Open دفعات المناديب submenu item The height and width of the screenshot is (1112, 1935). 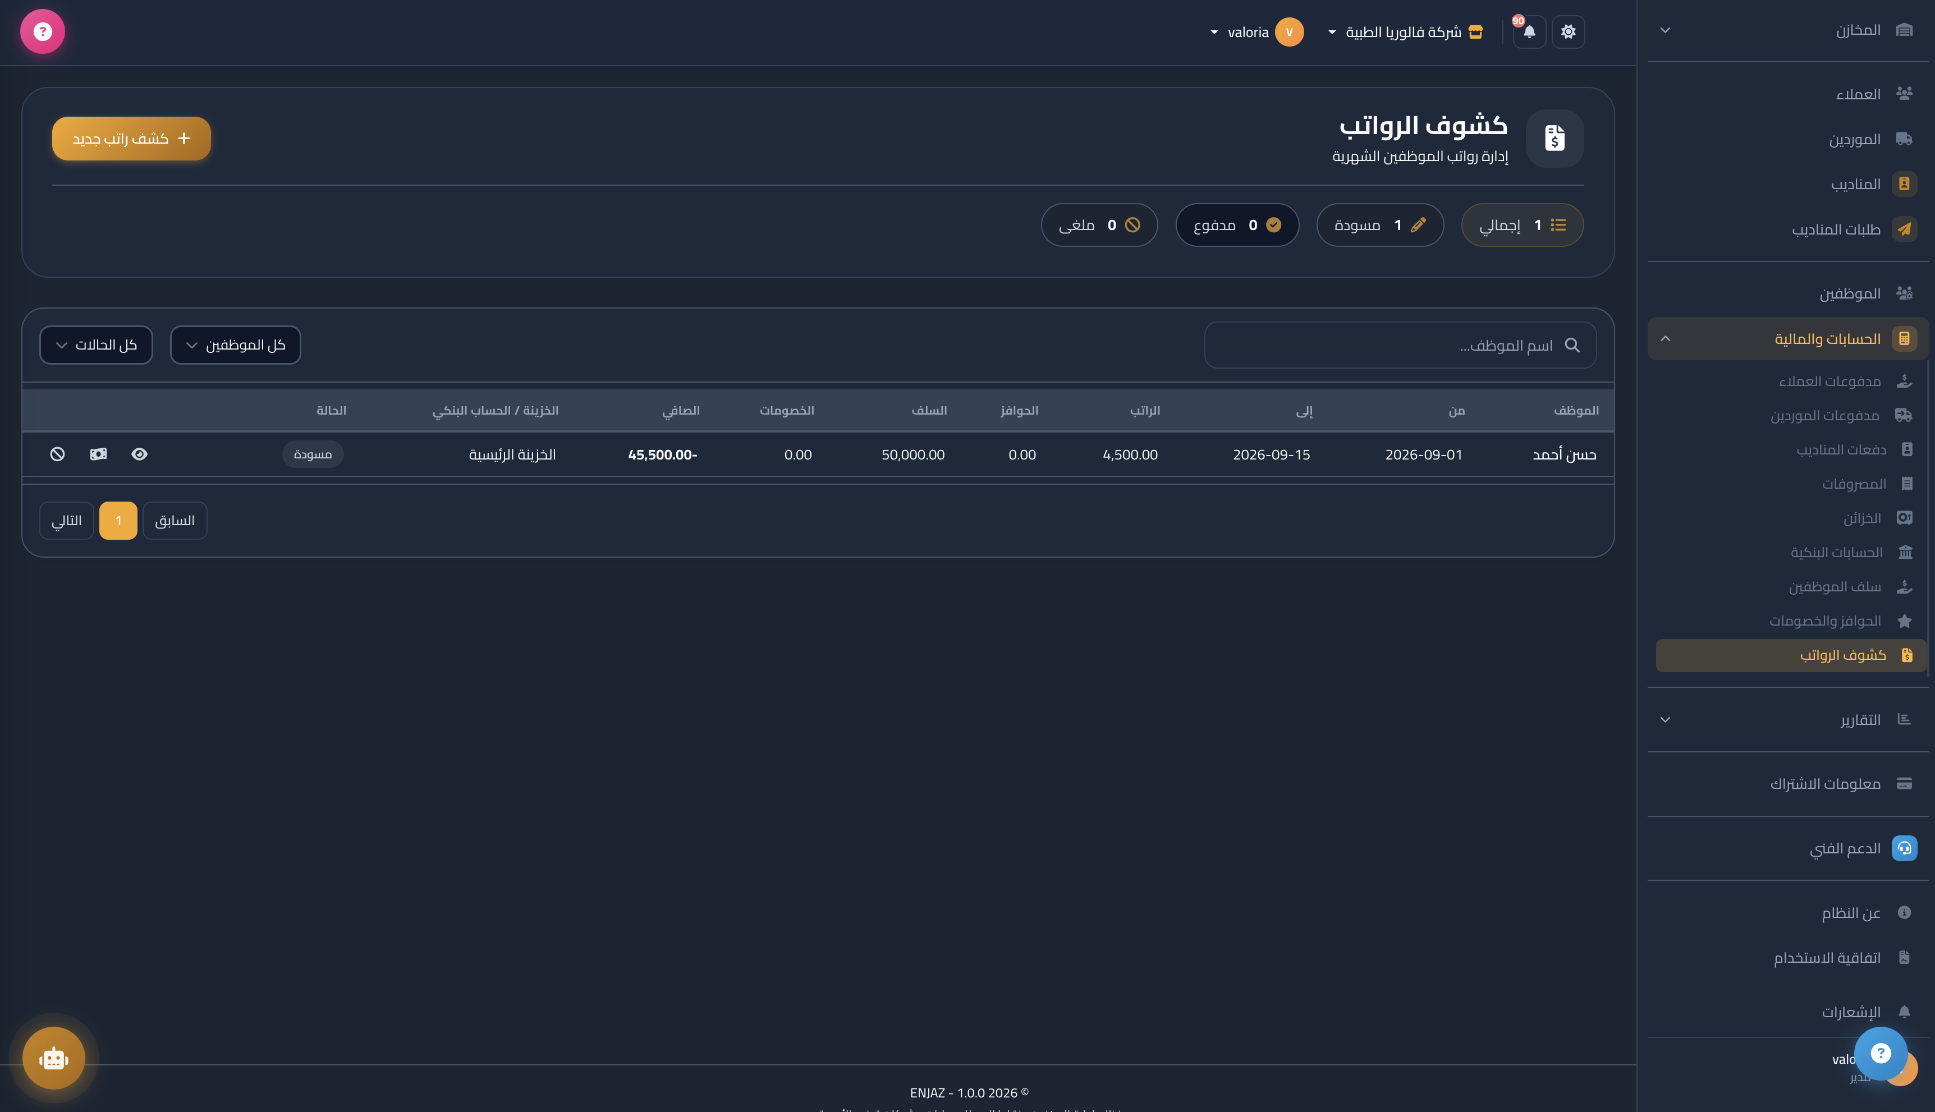point(1791,450)
